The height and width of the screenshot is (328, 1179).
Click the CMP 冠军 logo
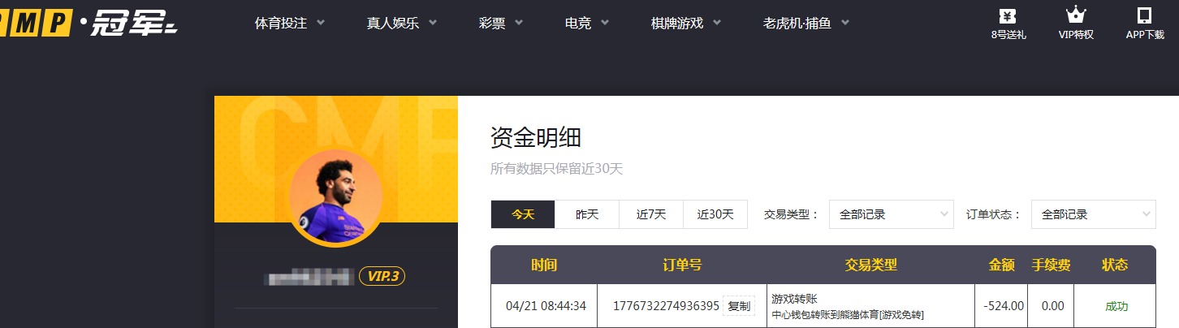point(88,24)
